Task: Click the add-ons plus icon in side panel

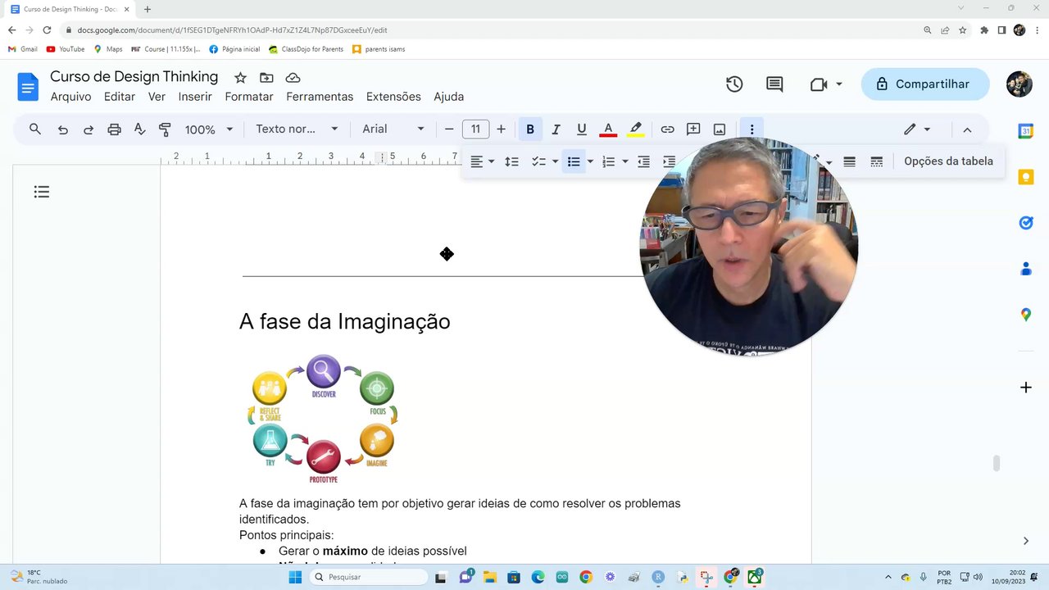Action: click(x=1026, y=387)
